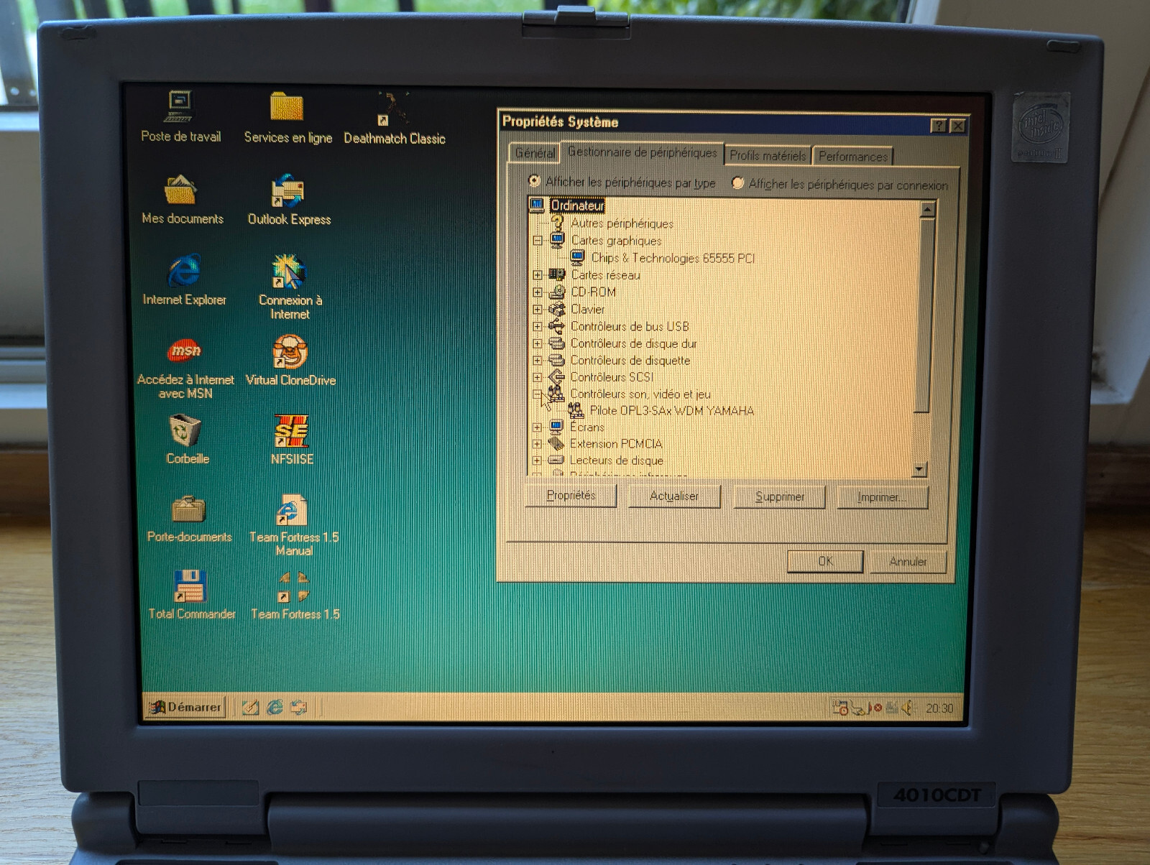Open the Poste de travail desktop icon
Image resolution: width=1150 pixels, height=865 pixels.
pos(180,107)
